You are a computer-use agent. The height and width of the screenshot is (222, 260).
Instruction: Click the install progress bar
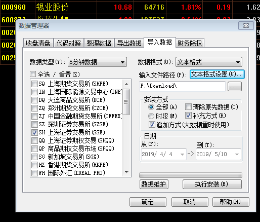(x=191, y=175)
